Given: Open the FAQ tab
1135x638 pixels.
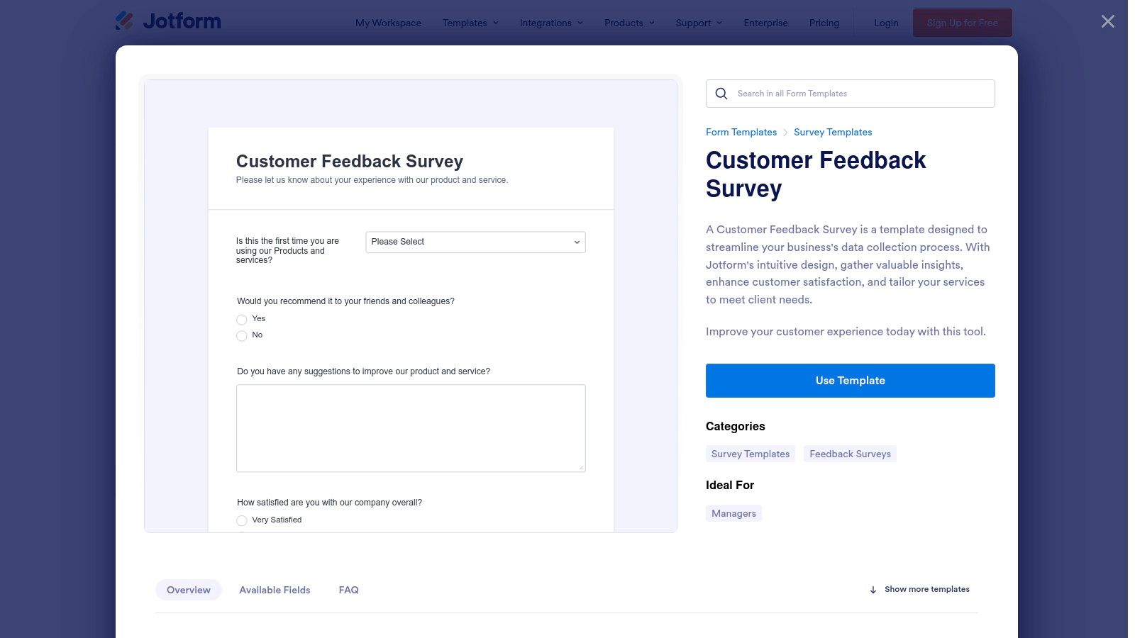Looking at the screenshot, I should point(348,589).
